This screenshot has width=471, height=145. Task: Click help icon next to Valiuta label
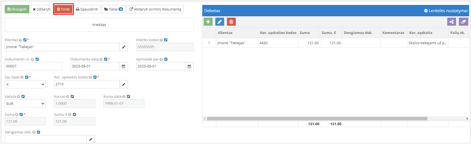(x=19, y=97)
